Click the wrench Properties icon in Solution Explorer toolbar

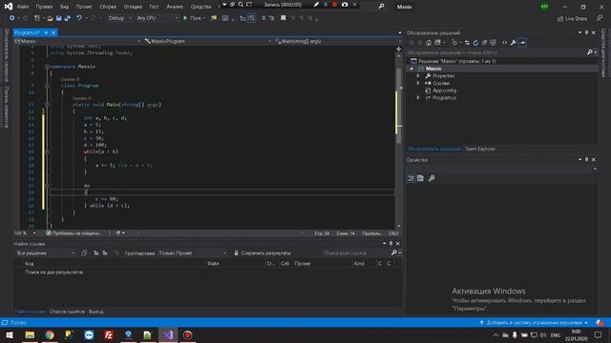click(514, 42)
